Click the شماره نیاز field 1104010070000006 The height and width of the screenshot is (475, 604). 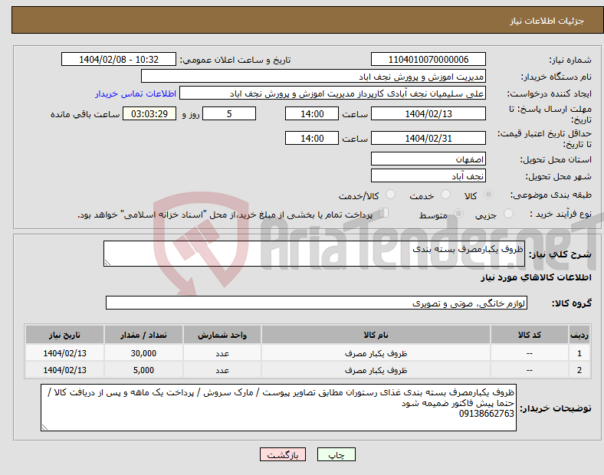(x=428, y=59)
